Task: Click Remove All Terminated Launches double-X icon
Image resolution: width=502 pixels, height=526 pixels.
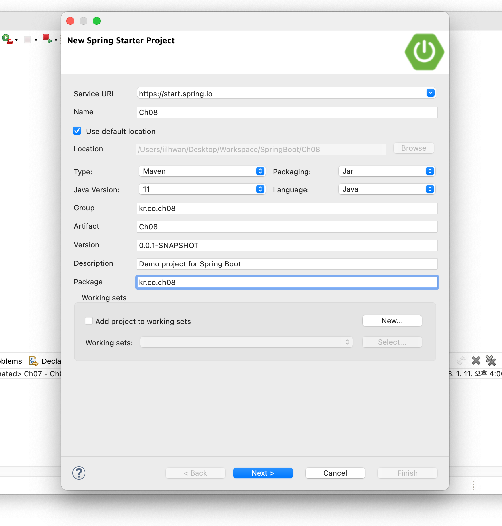Action: (x=491, y=360)
